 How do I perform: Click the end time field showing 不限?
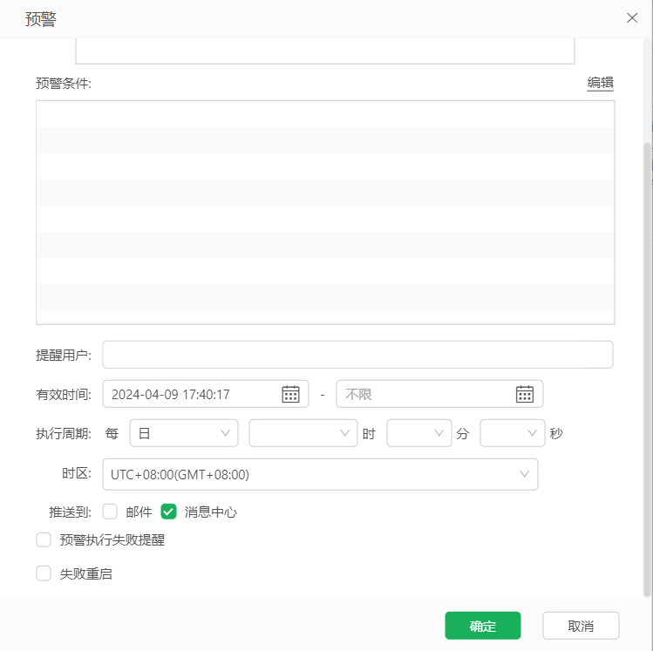pos(439,394)
